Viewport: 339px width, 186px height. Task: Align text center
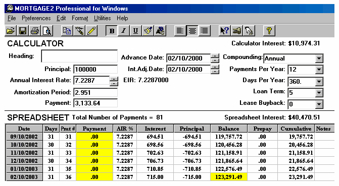192,31
